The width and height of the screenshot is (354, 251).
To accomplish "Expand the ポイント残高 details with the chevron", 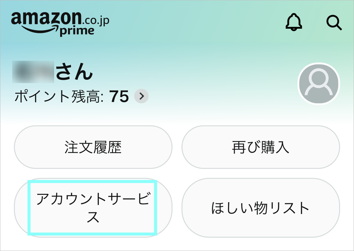I will pos(141,97).
